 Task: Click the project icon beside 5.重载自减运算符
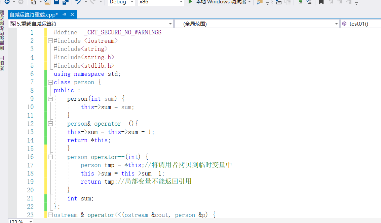pos(13,24)
